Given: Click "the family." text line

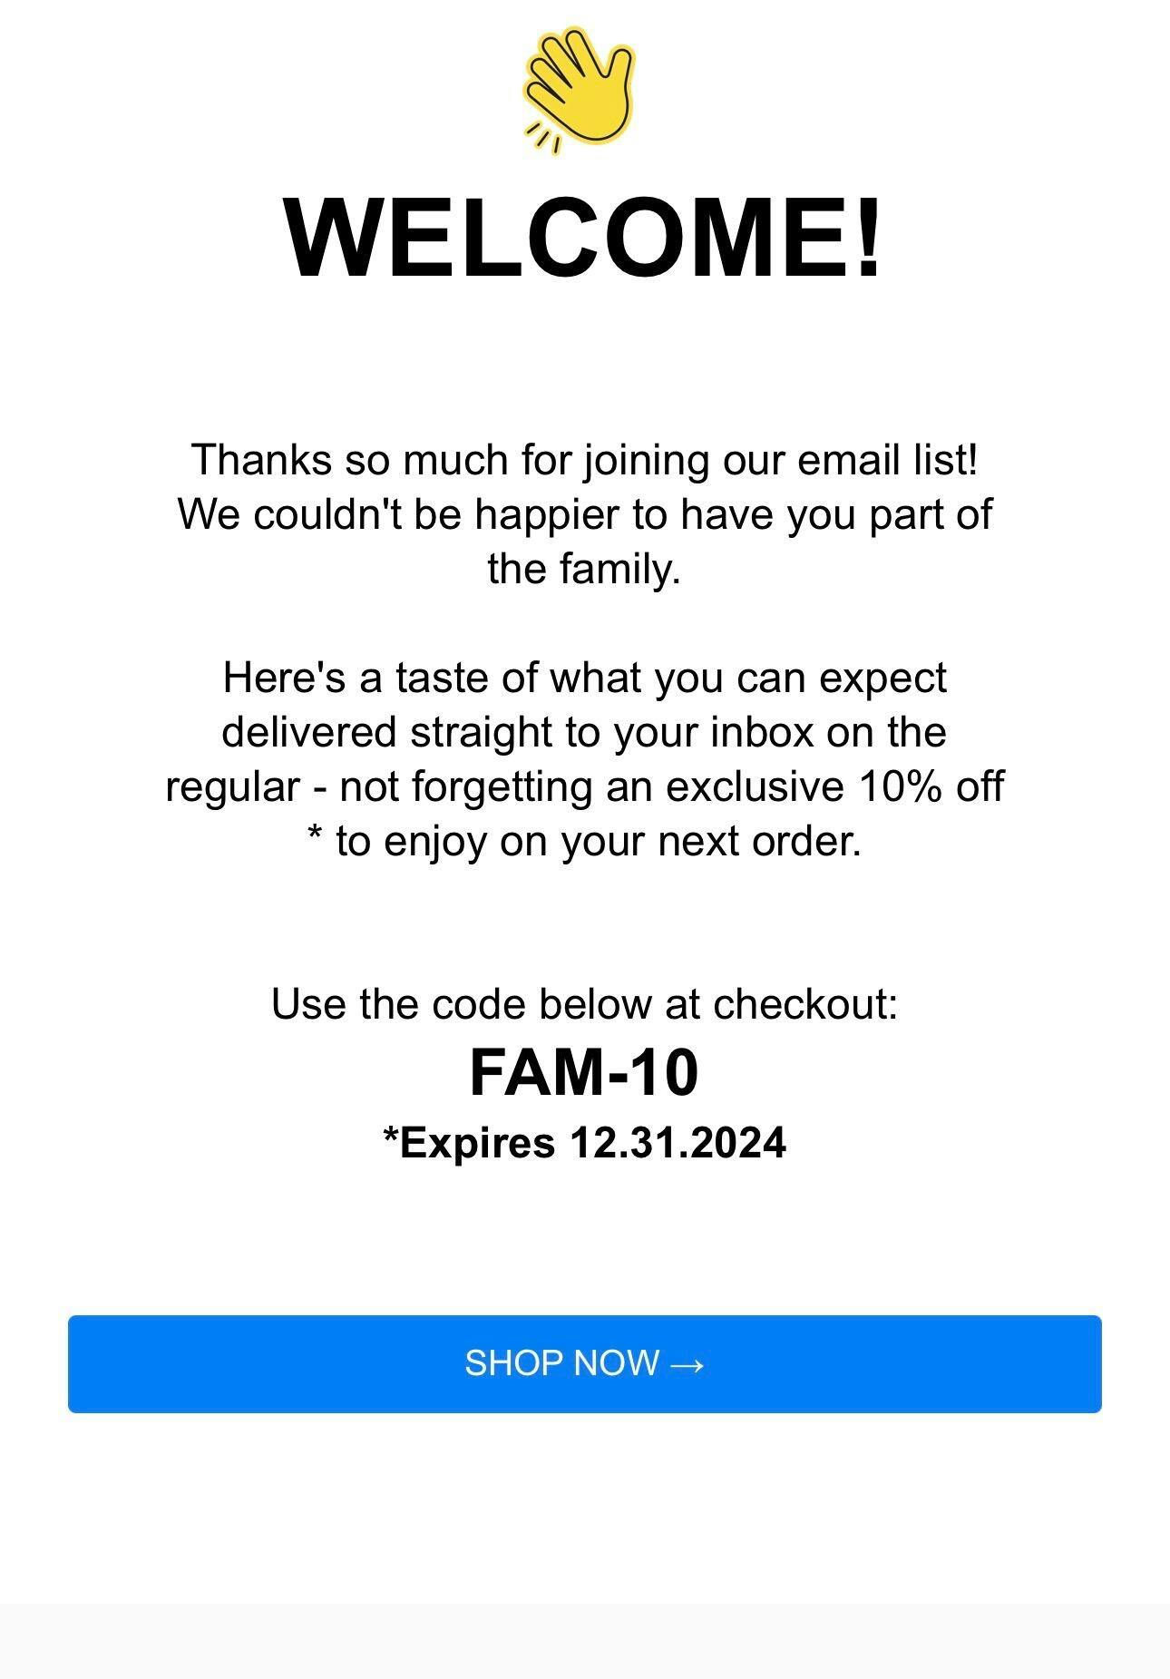Looking at the screenshot, I should pos(584,569).
